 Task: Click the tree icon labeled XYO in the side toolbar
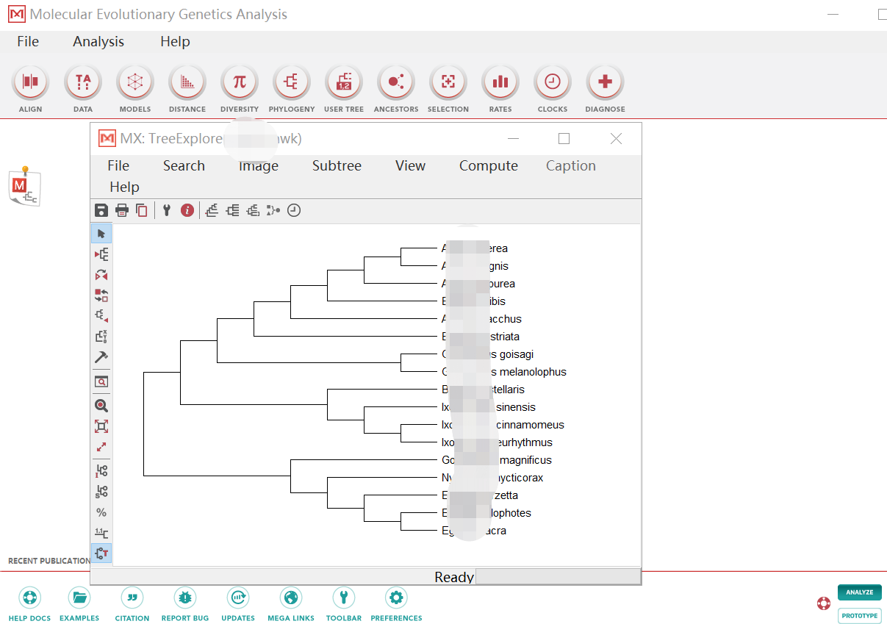101,337
